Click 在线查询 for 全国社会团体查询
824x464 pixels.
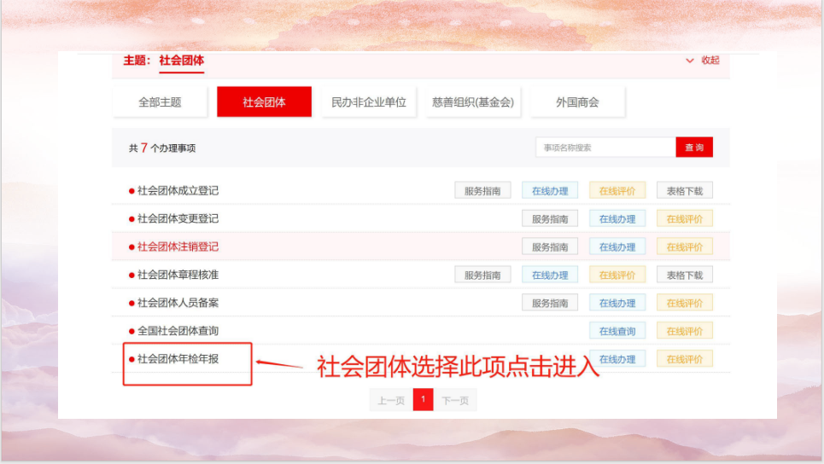[x=617, y=331]
